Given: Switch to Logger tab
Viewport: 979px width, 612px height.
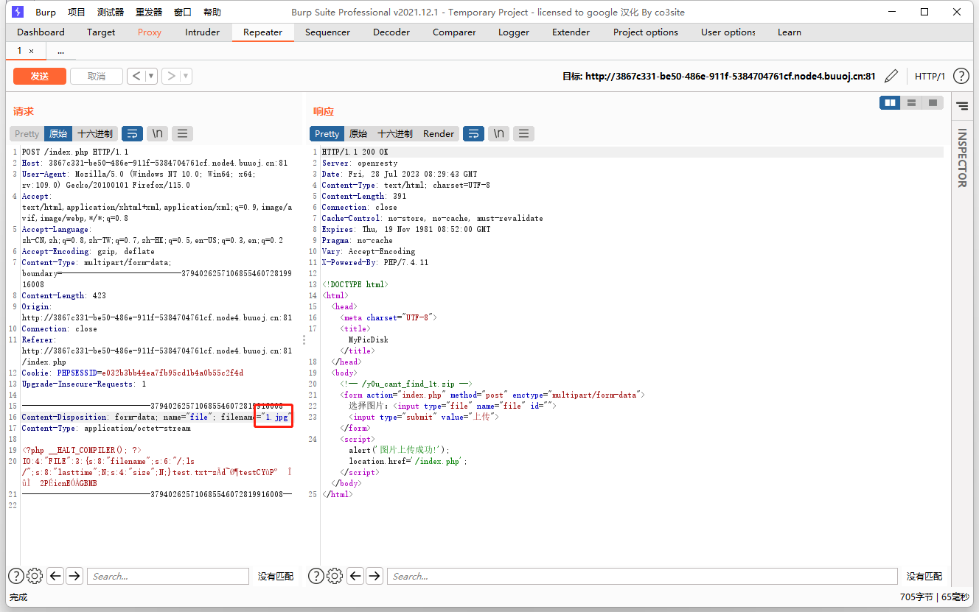Looking at the screenshot, I should pyautogui.click(x=514, y=32).
